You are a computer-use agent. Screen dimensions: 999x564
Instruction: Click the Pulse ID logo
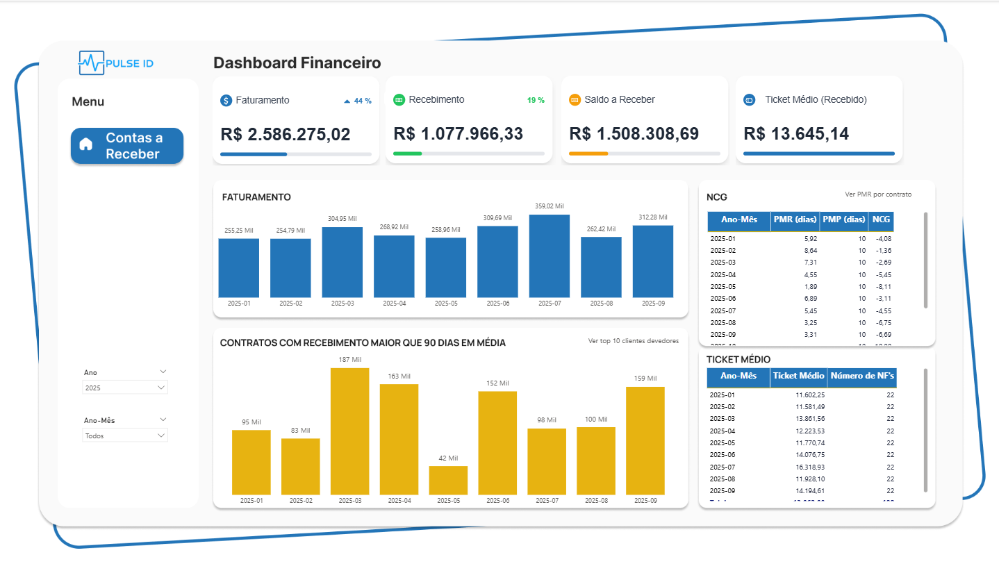click(x=116, y=63)
